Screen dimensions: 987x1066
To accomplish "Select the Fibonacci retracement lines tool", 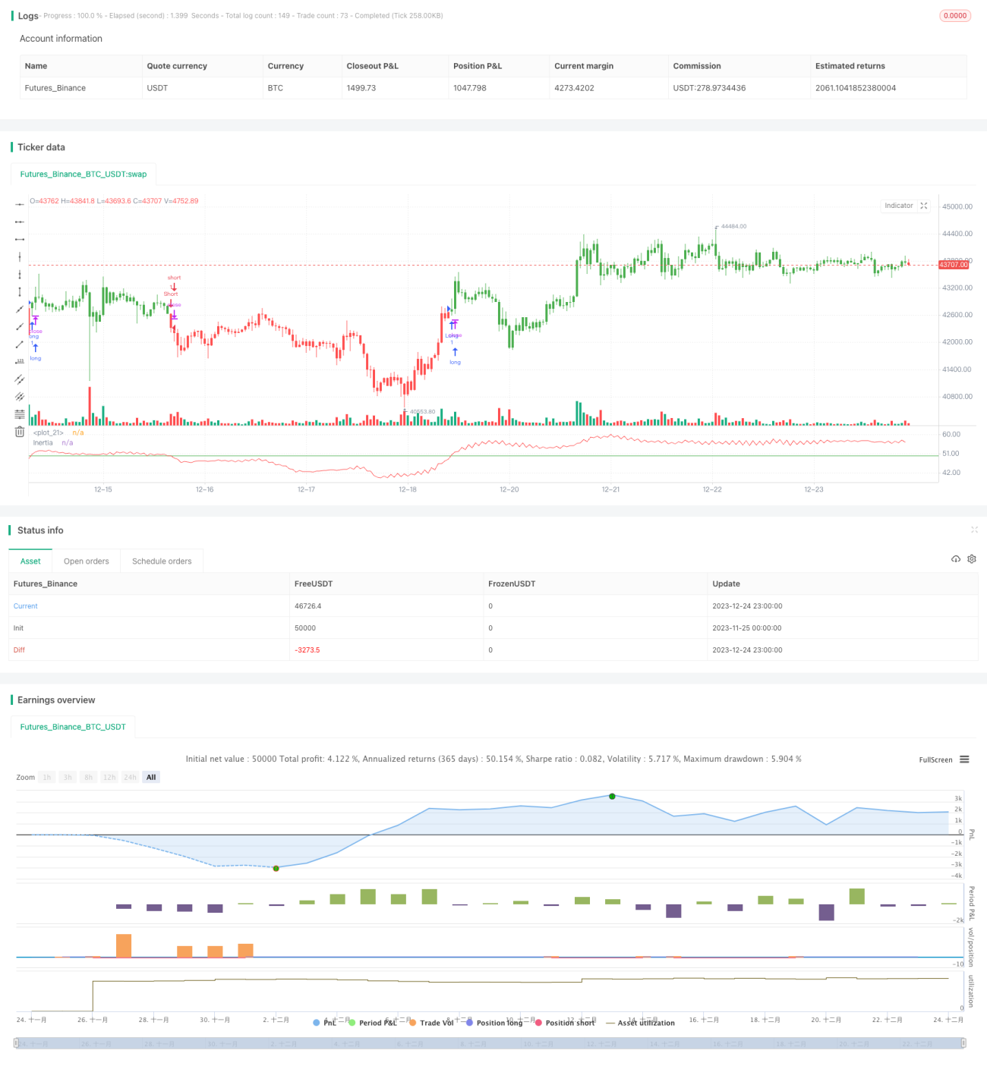I will pyautogui.click(x=20, y=414).
